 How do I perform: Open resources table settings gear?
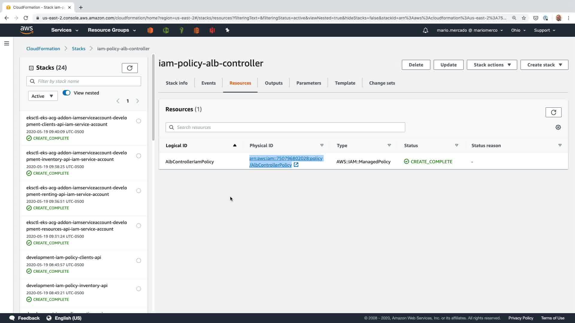pyautogui.click(x=558, y=127)
